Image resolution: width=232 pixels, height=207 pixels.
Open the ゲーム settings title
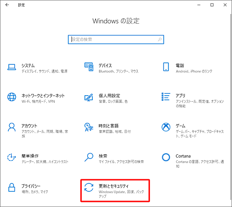click(180, 126)
